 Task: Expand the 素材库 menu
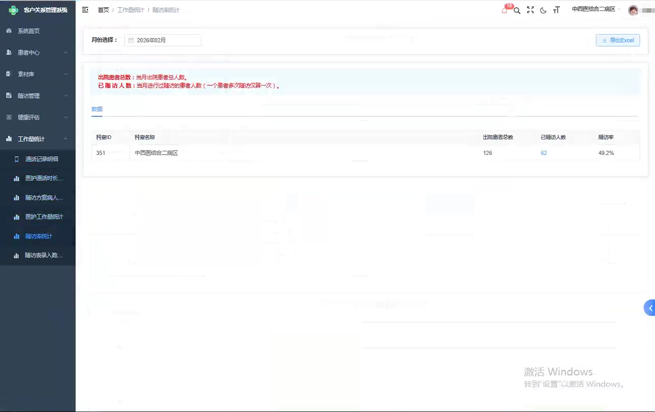[x=37, y=74]
